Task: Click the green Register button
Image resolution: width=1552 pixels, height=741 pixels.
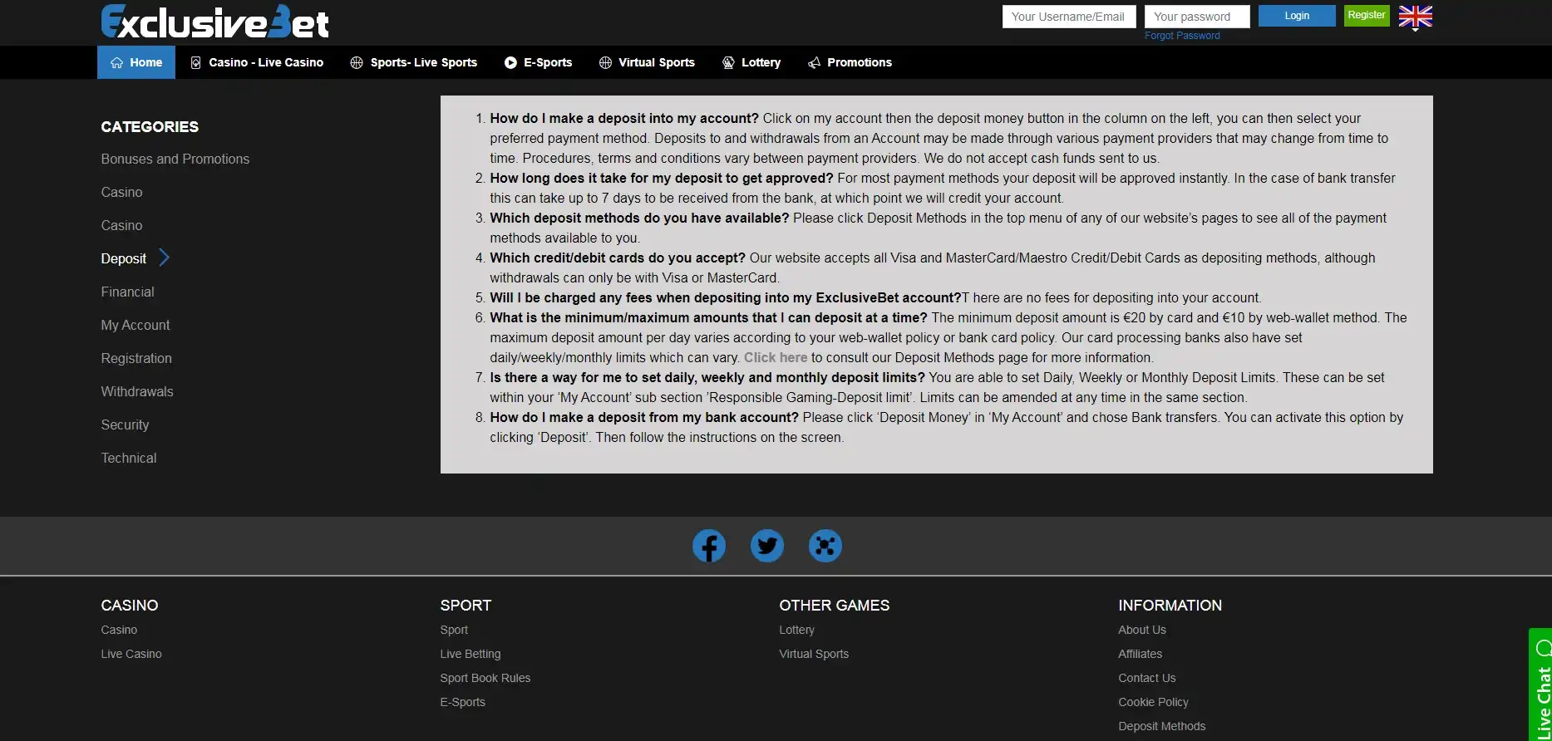Action: pos(1366,16)
